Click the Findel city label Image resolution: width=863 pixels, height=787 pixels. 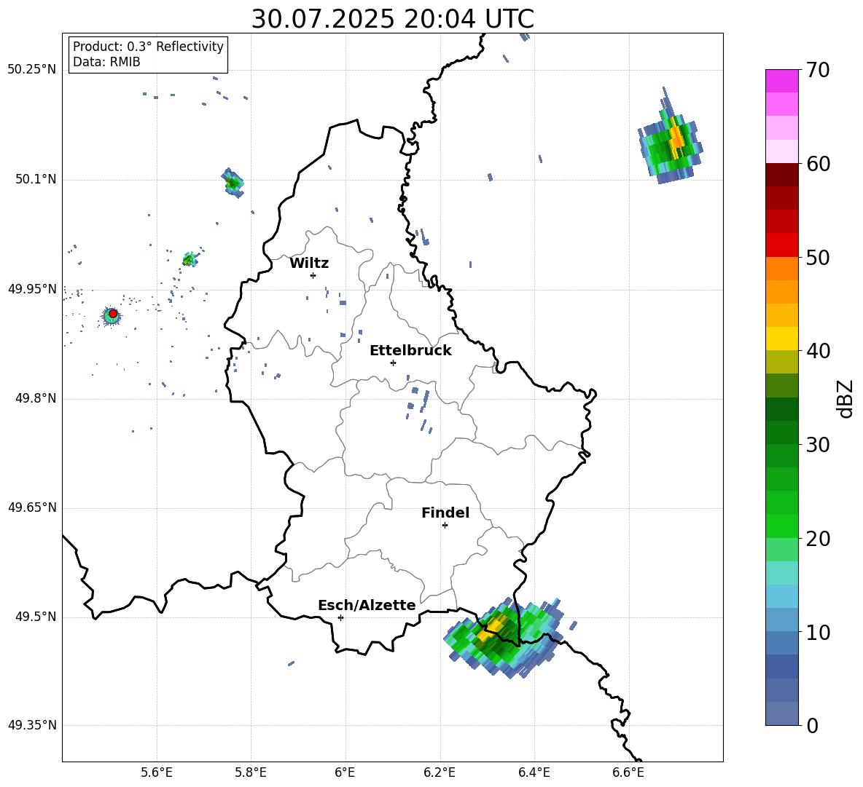pyautogui.click(x=445, y=513)
